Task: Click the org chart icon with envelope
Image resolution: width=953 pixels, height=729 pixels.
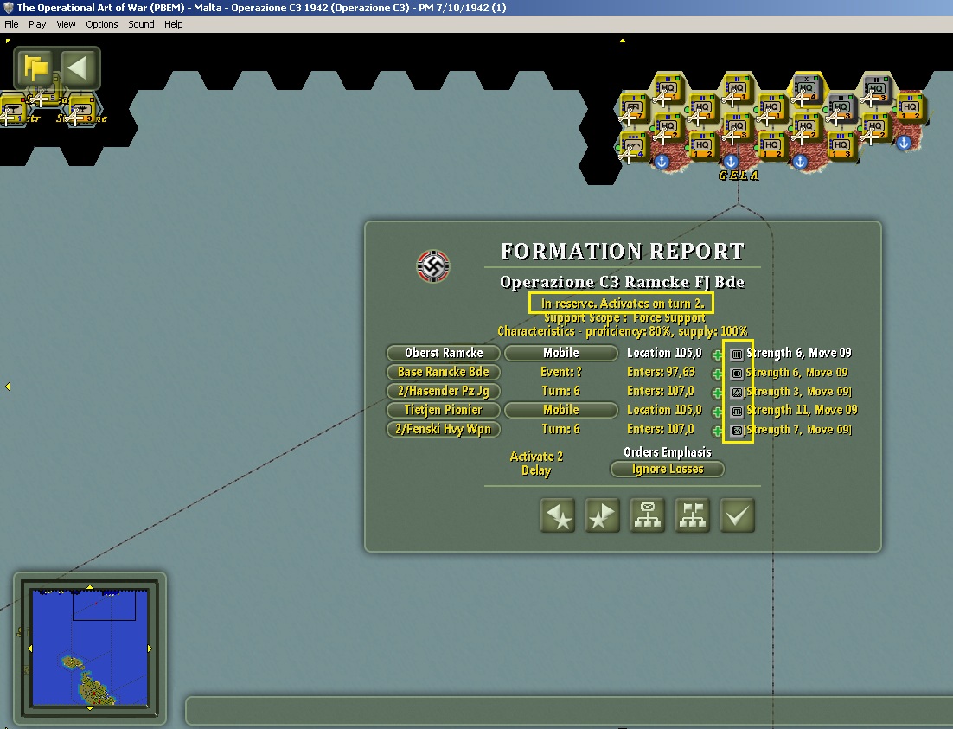Action: (647, 515)
